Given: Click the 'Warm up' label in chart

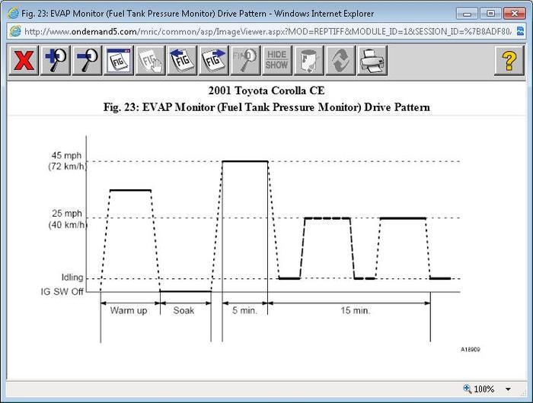Looking at the screenshot, I should pos(129,311).
